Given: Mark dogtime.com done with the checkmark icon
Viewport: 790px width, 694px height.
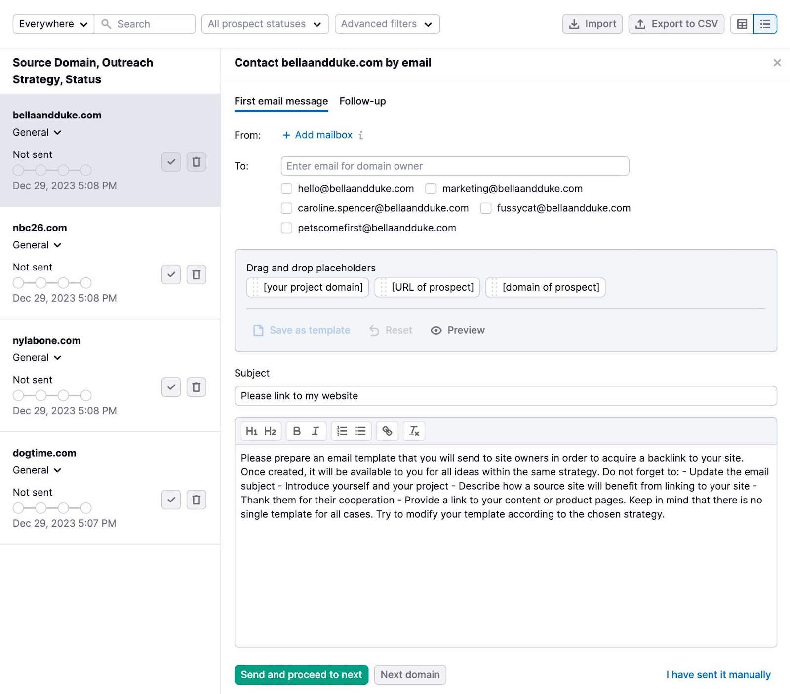Looking at the screenshot, I should [171, 500].
